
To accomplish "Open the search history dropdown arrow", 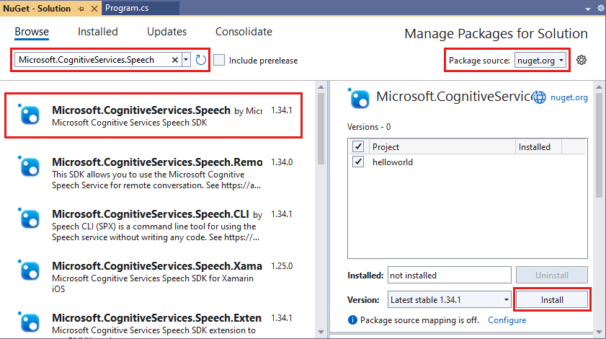I will [187, 60].
